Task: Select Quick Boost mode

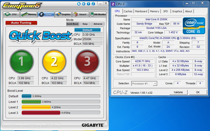Action: coord(73,24)
